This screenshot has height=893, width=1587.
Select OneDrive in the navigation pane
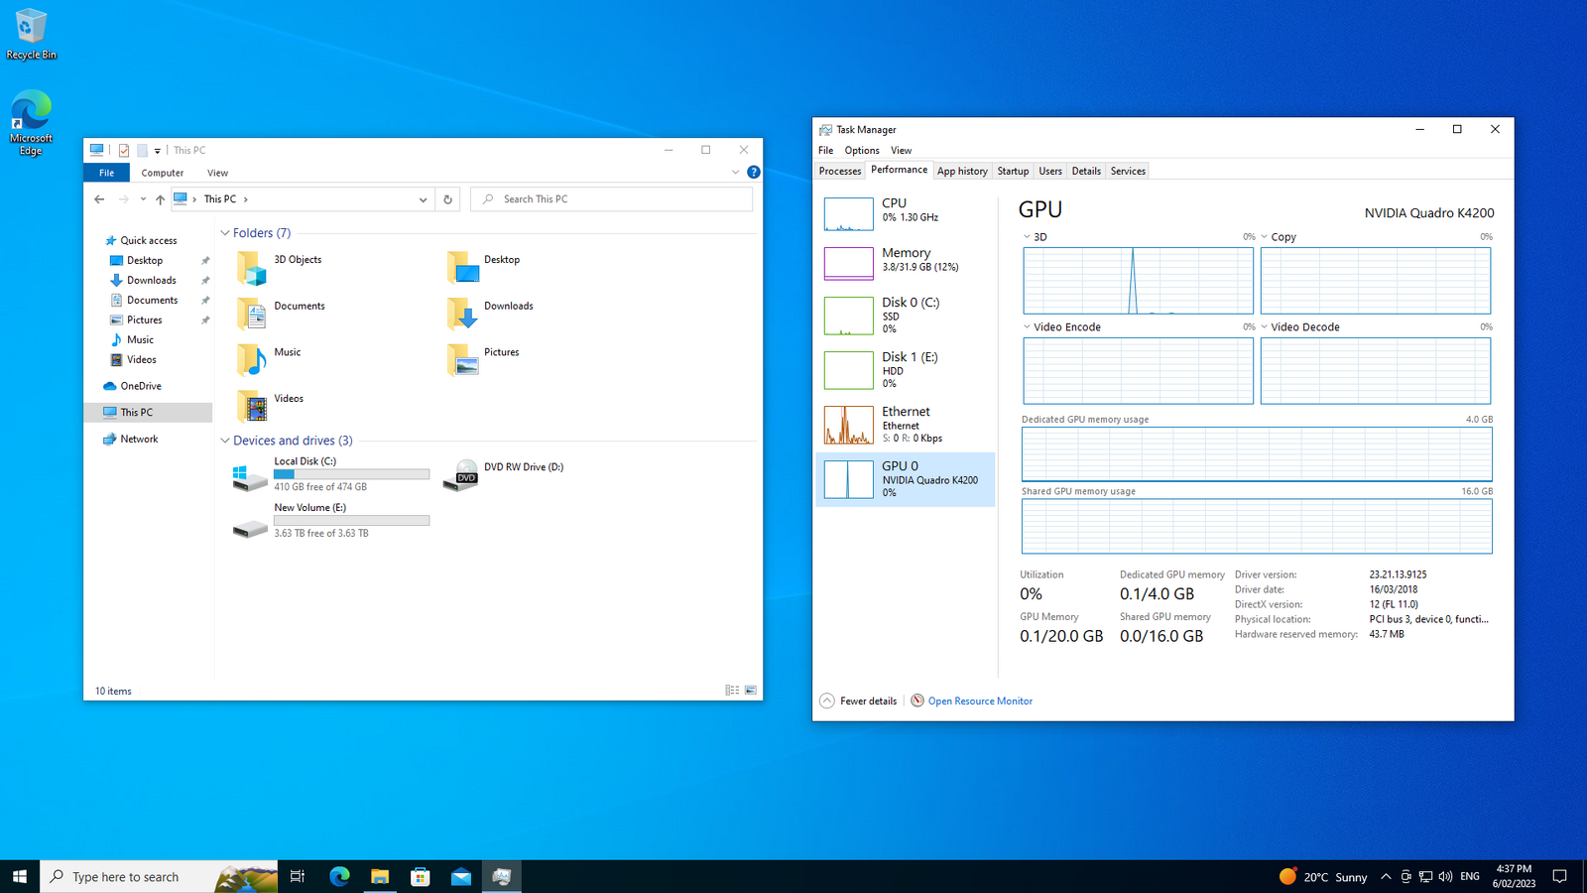point(141,386)
